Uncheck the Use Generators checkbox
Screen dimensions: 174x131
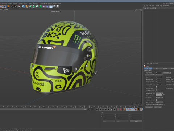[156, 89]
